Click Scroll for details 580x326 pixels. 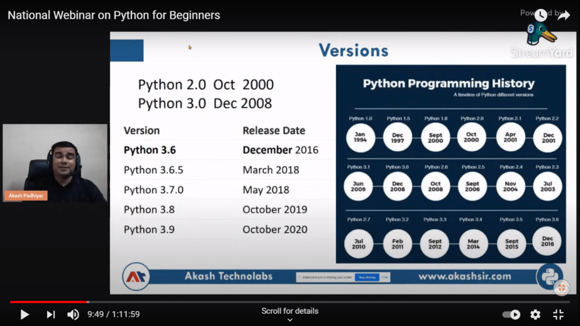coord(290,311)
